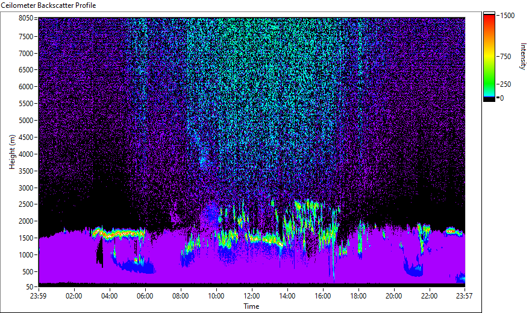The width and height of the screenshot is (529, 313).
Task: Click the 7000 tick on Height axis
Action: [26, 53]
